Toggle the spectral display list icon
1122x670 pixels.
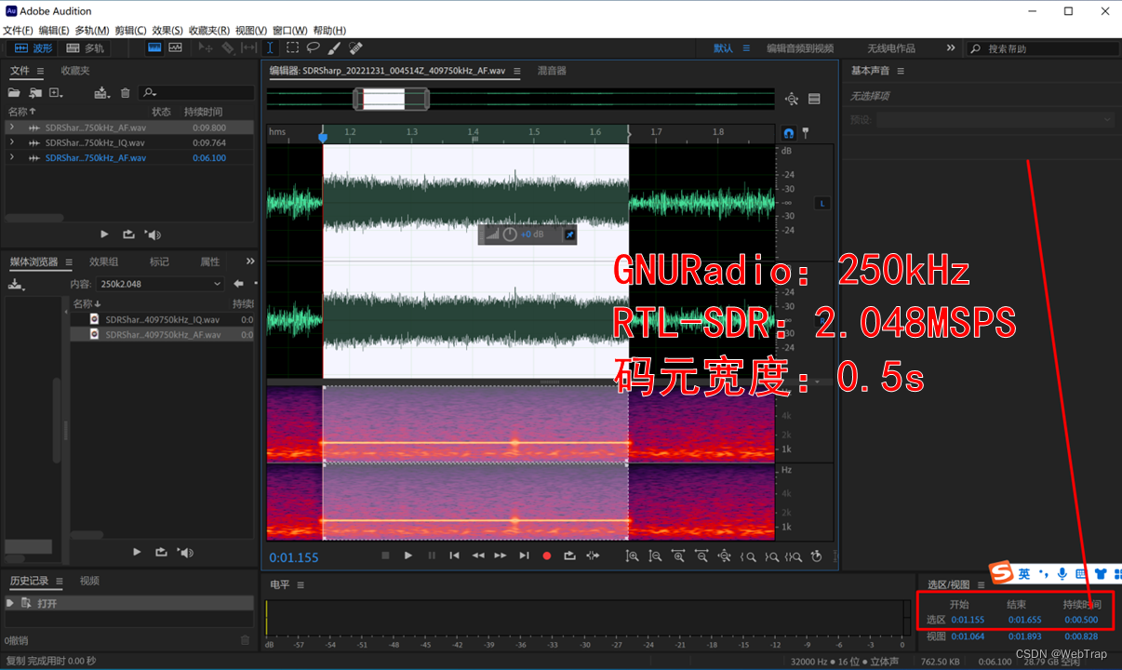(x=814, y=100)
